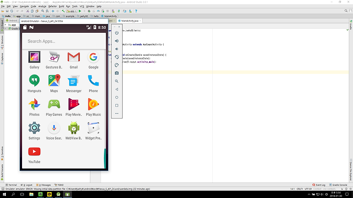Screen dimensions: 353x198
Task: Rotate emulator right
Action: coord(117,65)
